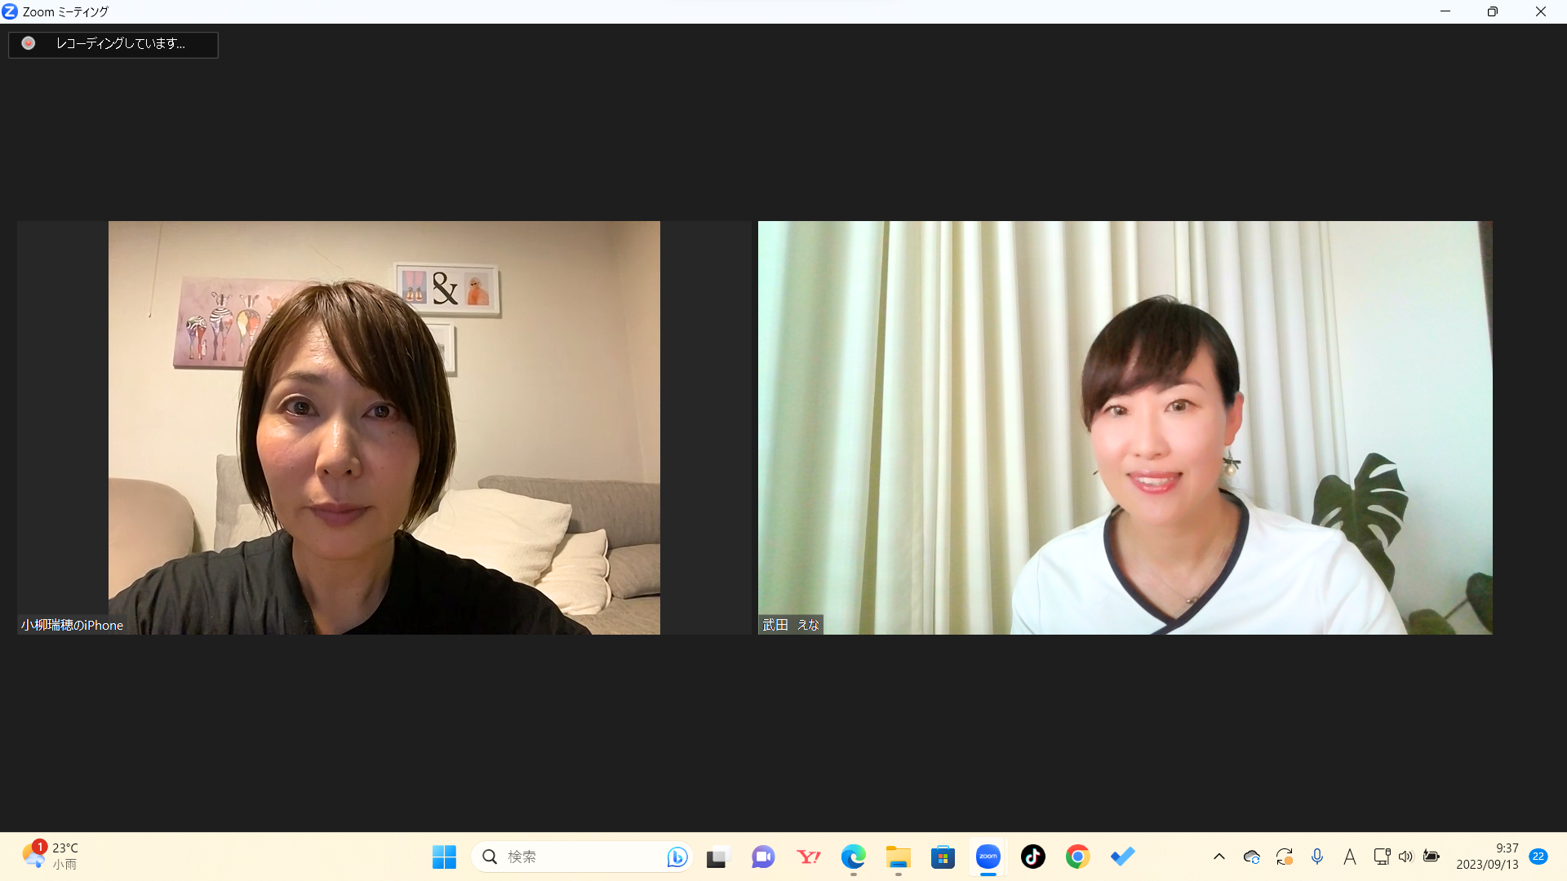Image resolution: width=1567 pixels, height=881 pixels.
Task: Open Microsoft To Do checkmark icon
Action: coord(1122,857)
